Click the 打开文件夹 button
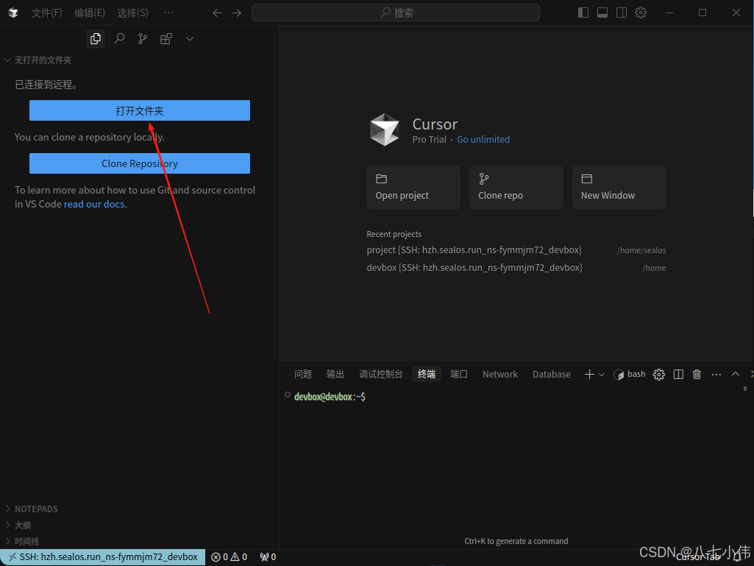This screenshot has height=566, width=754. tap(140, 110)
